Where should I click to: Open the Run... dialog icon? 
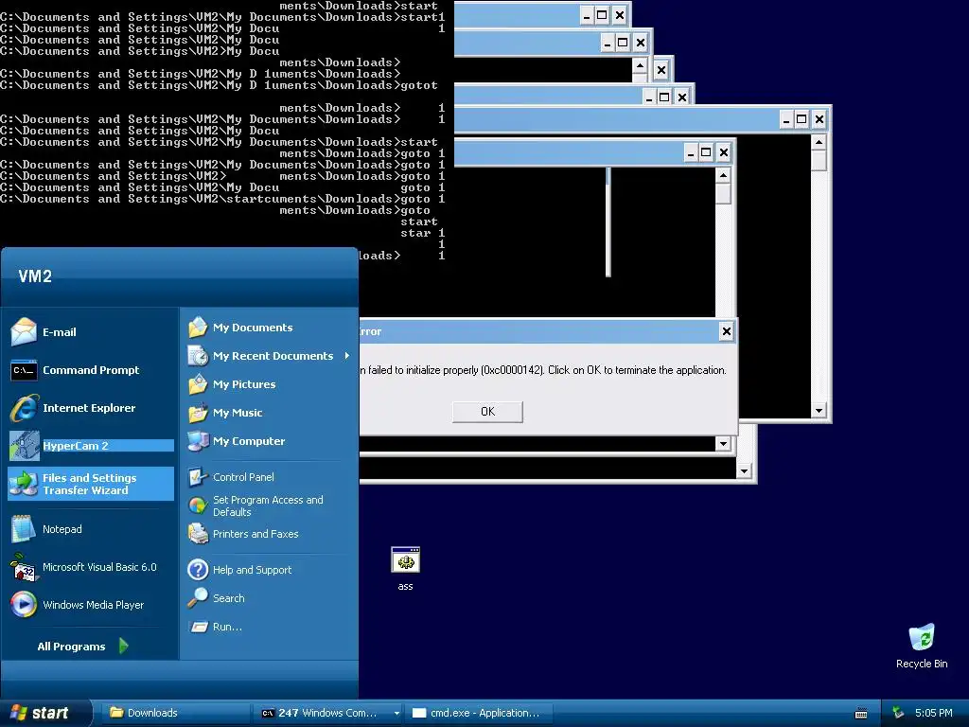point(199,627)
